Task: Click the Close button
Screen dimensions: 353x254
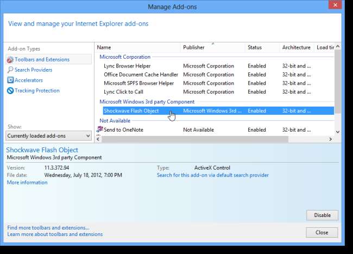Action: 322,232
